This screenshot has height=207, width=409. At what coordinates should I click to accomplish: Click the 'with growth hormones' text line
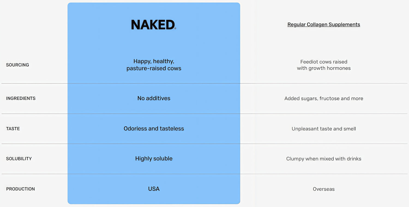pos(324,68)
